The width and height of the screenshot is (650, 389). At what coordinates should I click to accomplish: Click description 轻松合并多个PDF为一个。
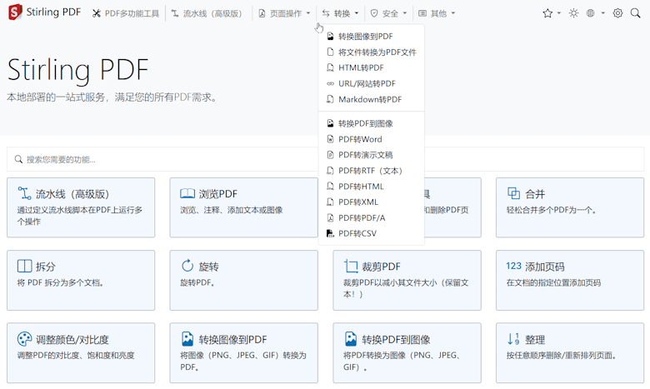click(552, 210)
